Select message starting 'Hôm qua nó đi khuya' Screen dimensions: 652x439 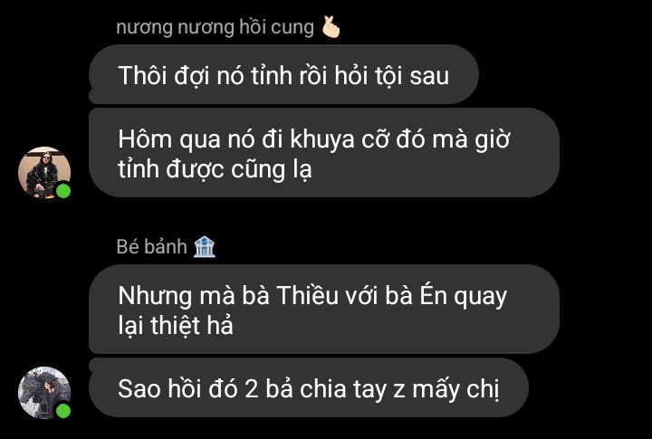click(x=324, y=153)
